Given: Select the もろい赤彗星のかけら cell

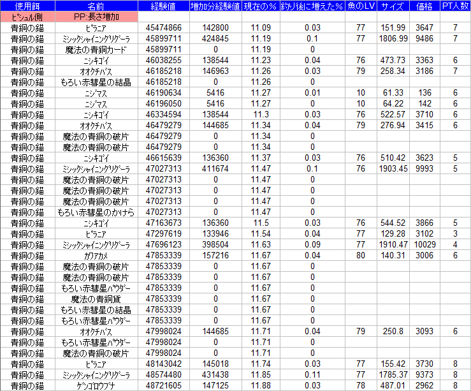Looking at the screenshot, I should [x=96, y=212].
